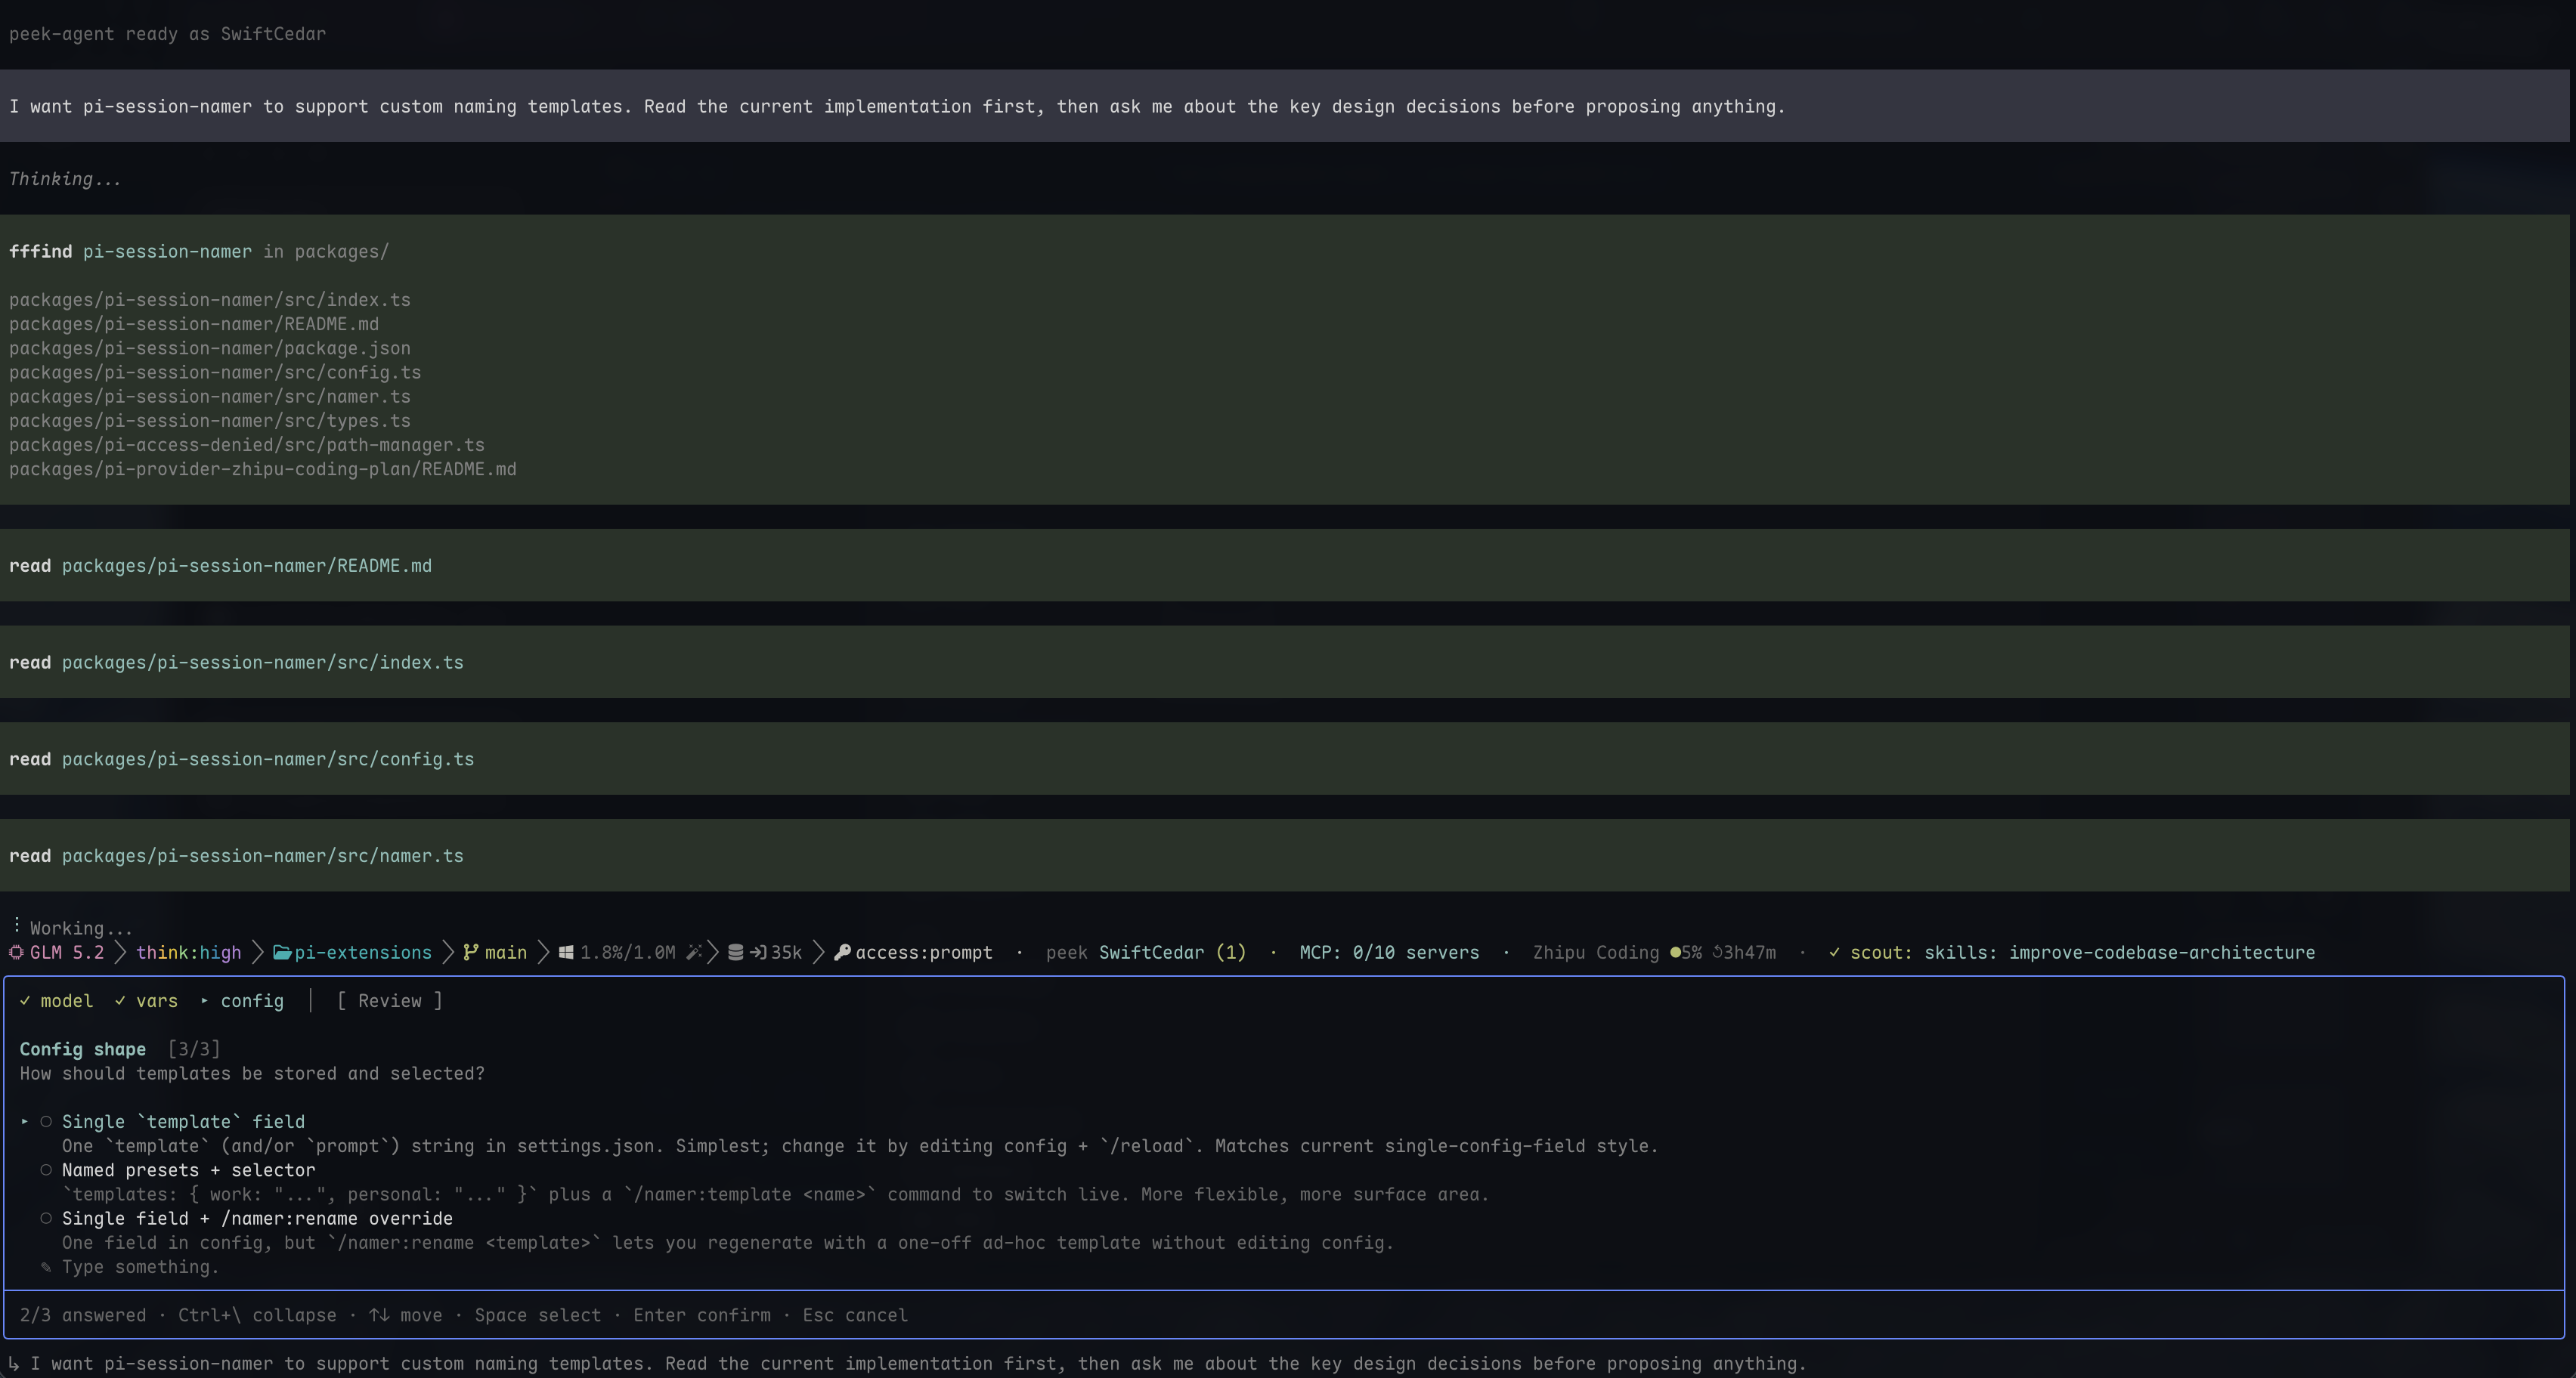Click the MCP: 0/10 servers status entry
Viewport: 2576px width, 1378px height.
(x=1389, y=953)
